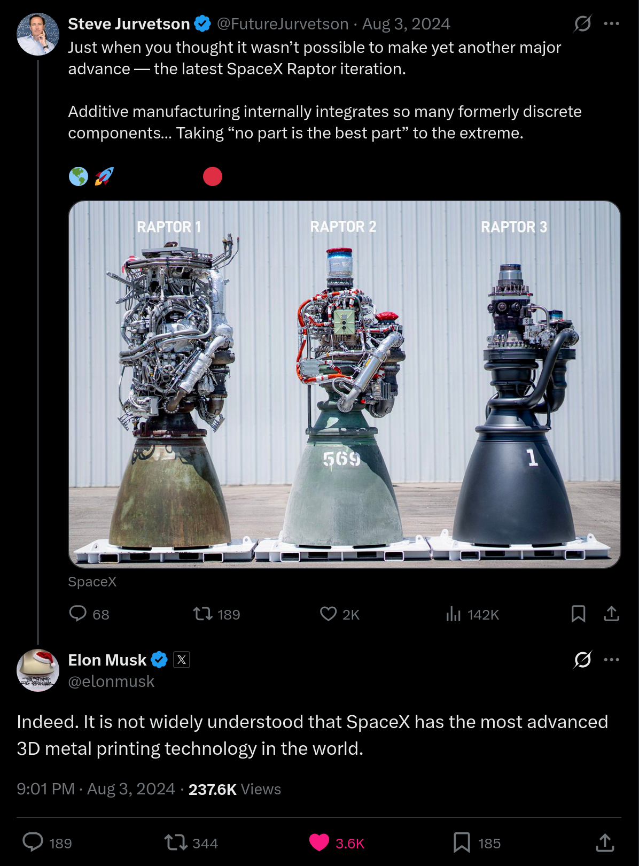The width and height of the screenshot is (639, 866).
Task: Repost Elon Musk's reply
Action: coord(175,842)
